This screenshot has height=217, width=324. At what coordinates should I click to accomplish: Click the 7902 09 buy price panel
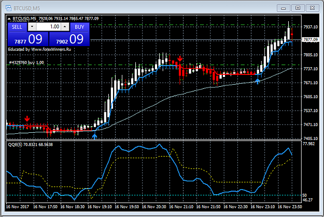[x=69, y=39]
